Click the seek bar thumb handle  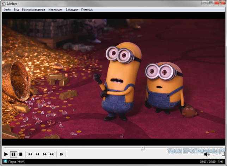(x=143, y=148)
